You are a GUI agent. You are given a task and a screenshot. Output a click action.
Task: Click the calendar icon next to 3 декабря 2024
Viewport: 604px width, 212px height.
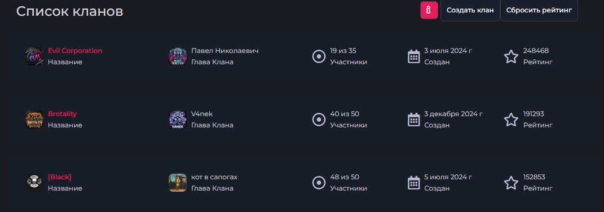(414, 120)
